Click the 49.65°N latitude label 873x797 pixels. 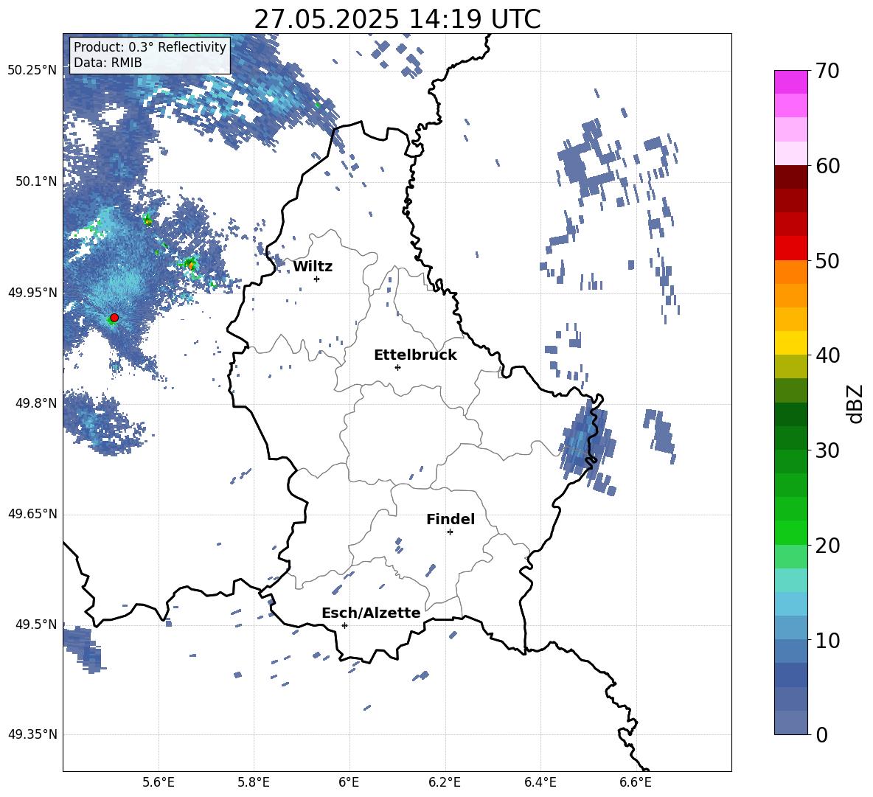point(32,515)
